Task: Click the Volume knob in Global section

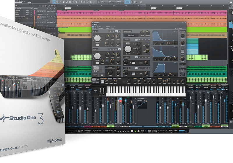Action: (183, 36)
